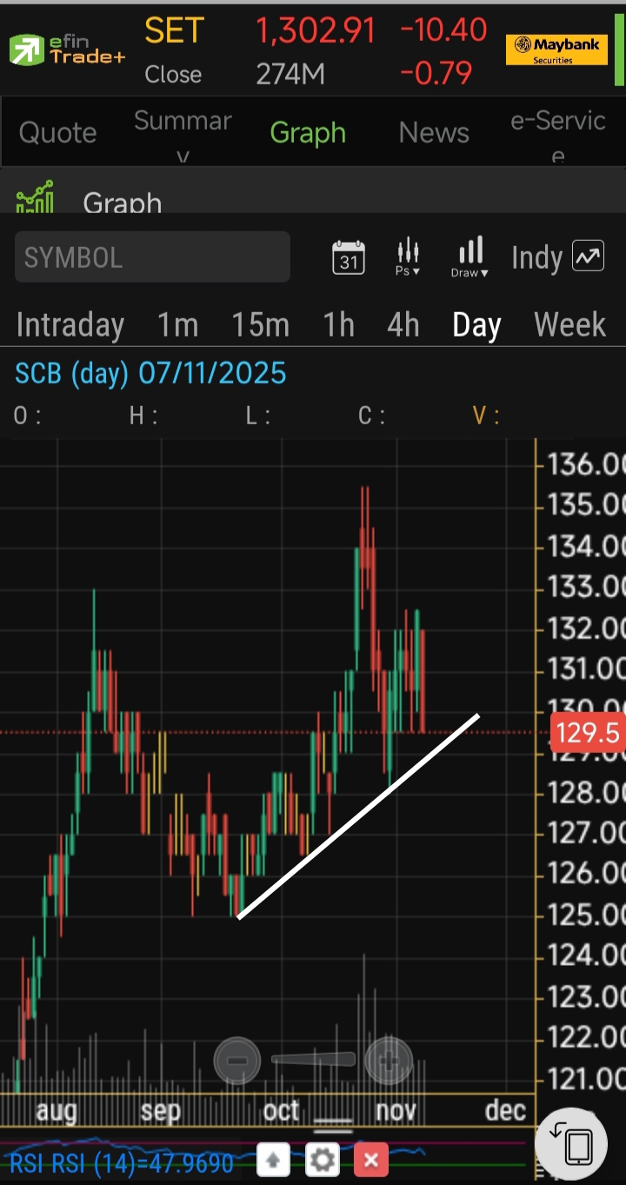
Task: Open the e-Service tab
Action: pos(558,136)
